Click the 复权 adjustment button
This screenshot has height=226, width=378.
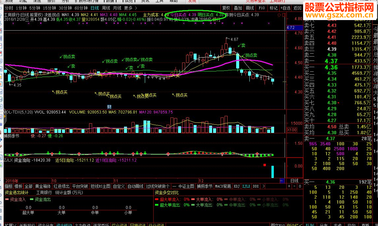pyautogui.click(x=226, y=8)
